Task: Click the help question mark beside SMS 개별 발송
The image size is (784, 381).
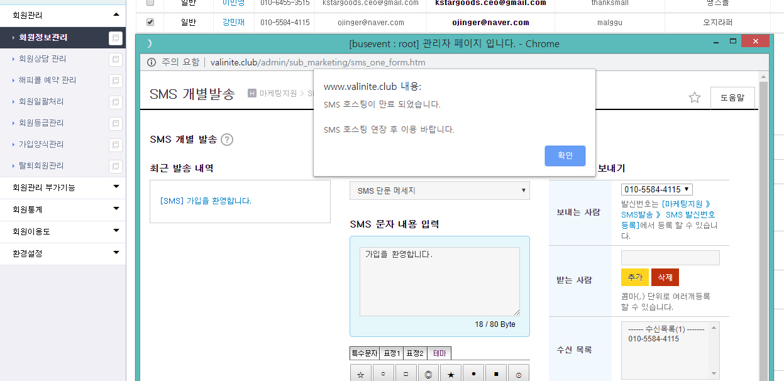Action: click(x=227, y=140)
